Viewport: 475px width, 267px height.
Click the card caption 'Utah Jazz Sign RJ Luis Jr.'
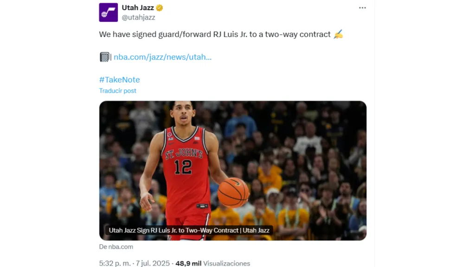[189, 230]
